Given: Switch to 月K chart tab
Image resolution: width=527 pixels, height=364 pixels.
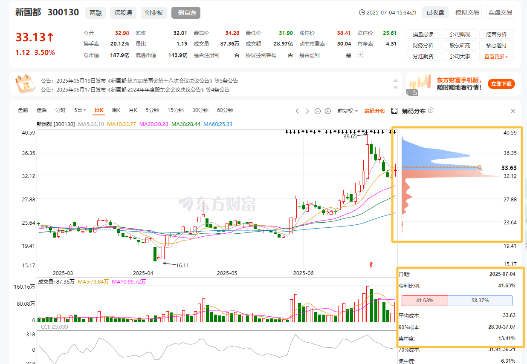Looking at the screenshot, I should 133,110.
